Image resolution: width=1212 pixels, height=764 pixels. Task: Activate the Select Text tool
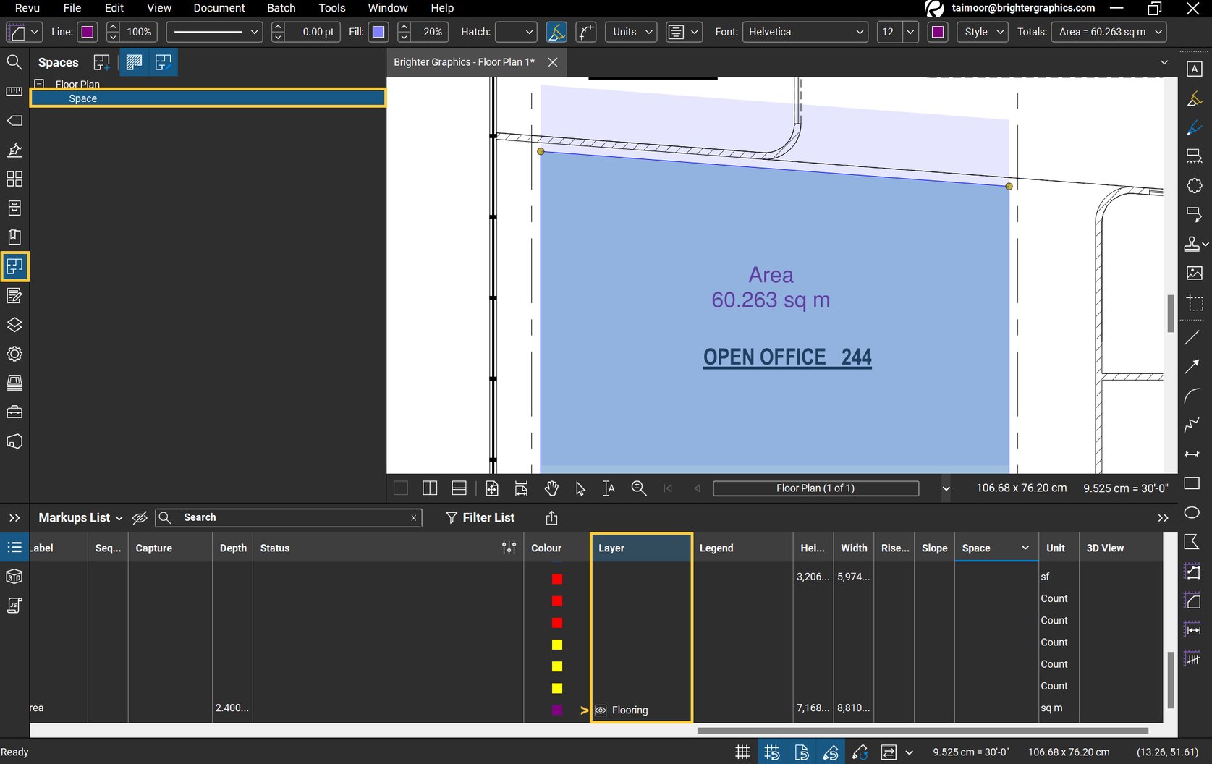point(609,488)
